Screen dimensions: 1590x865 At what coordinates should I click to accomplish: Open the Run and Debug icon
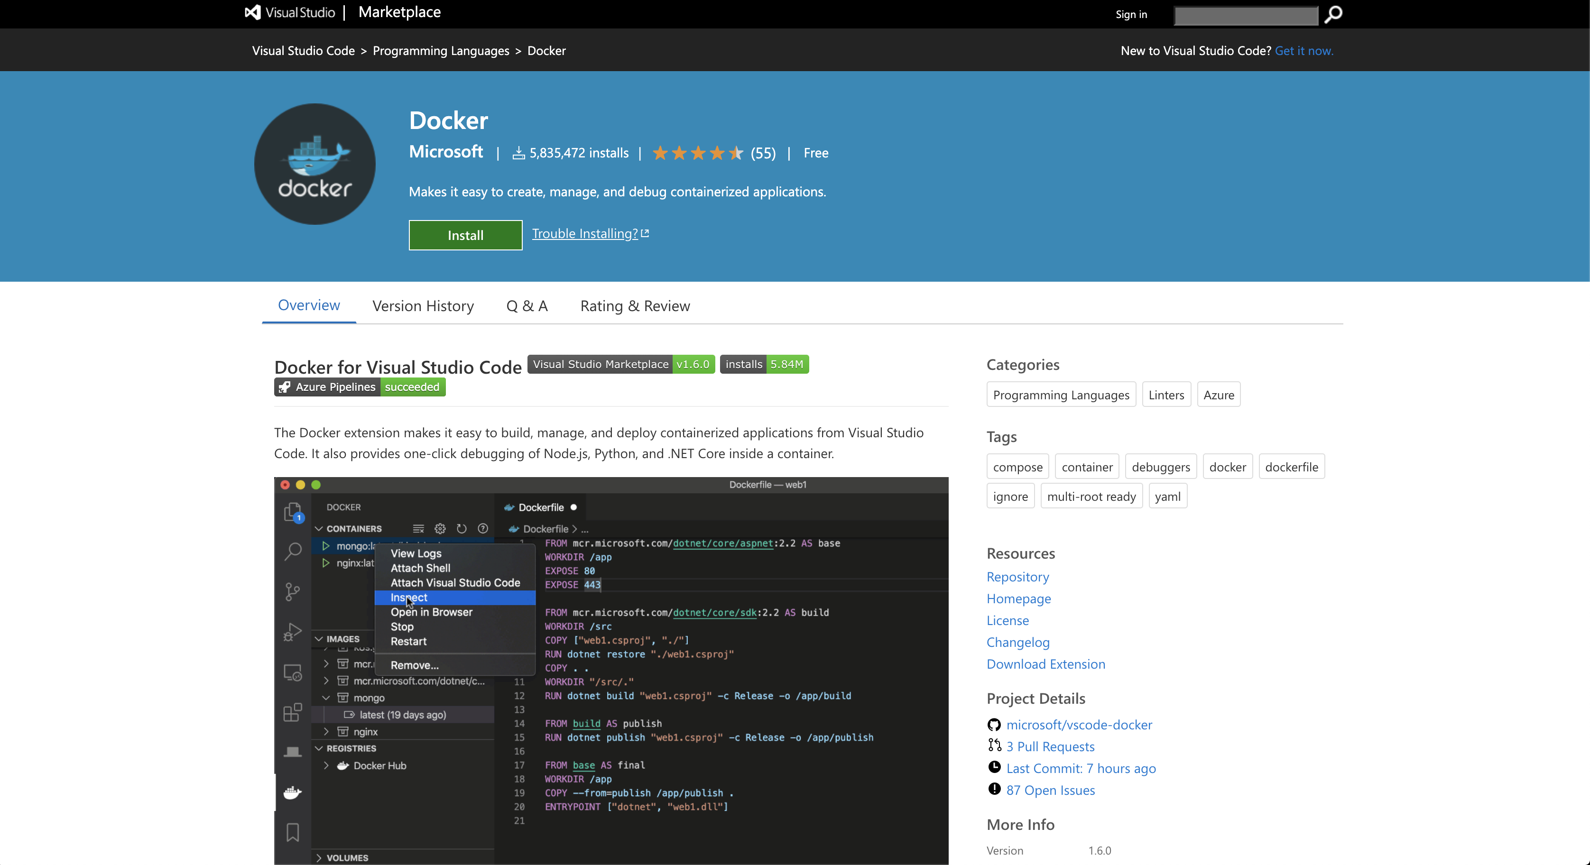point(293,632)
